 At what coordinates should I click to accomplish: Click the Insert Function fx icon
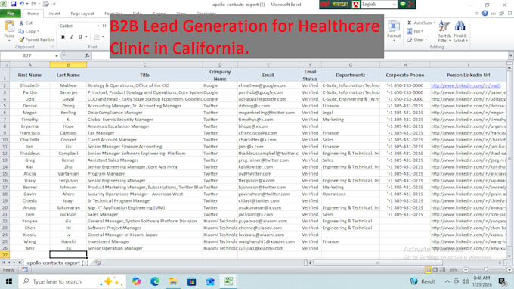87,56
